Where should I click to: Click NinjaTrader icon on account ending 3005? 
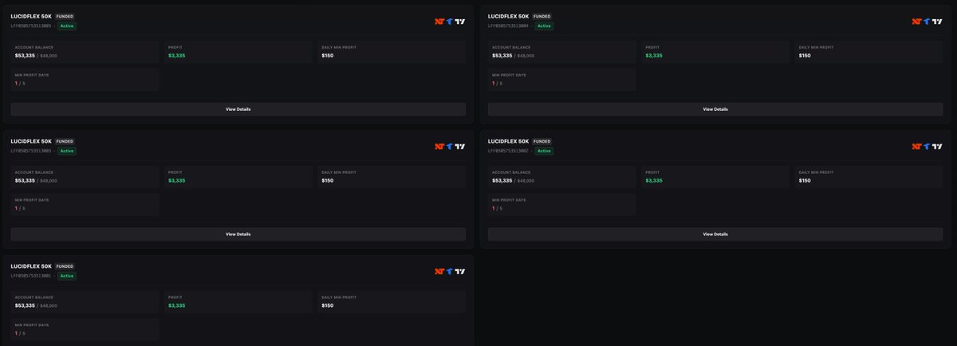click(439, 22)
